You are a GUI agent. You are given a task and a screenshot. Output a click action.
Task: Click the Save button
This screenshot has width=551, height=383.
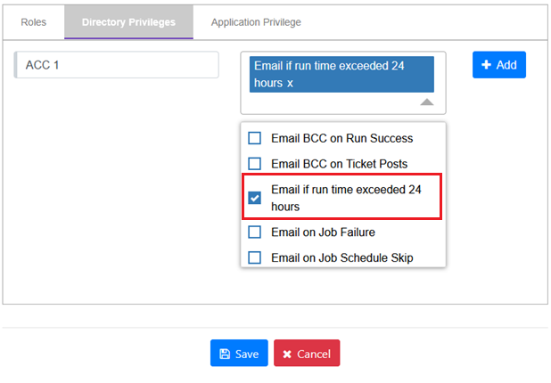[x=239, y=354]
